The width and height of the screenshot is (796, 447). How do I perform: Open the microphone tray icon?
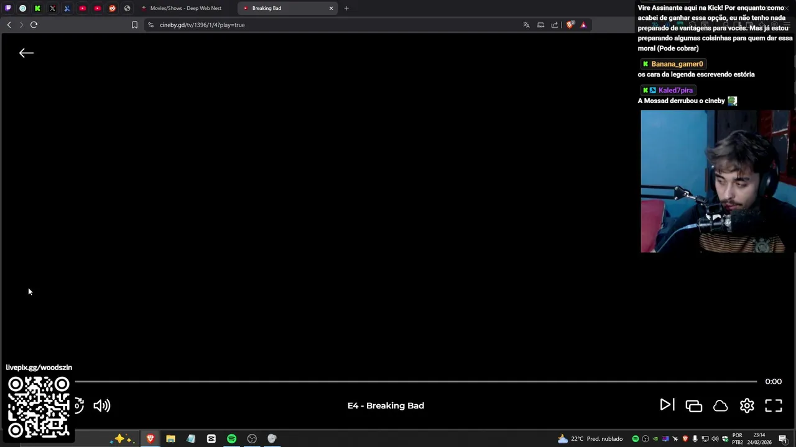click(x=695, y=439)
